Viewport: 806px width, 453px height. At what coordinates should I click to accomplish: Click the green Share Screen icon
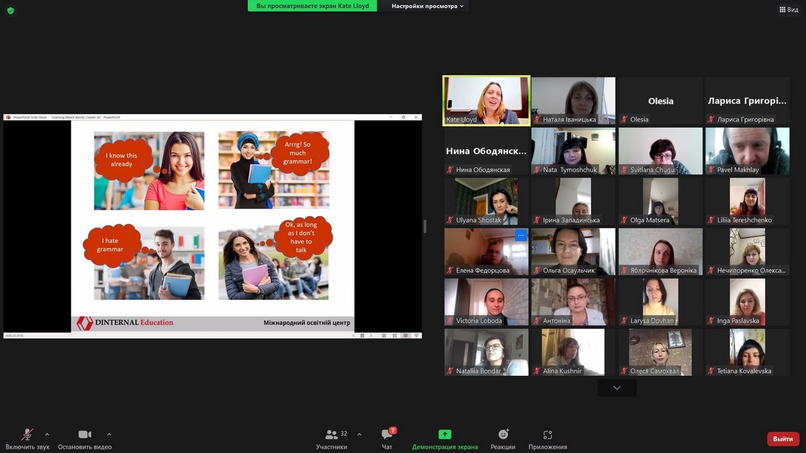(x=445, y=435)
